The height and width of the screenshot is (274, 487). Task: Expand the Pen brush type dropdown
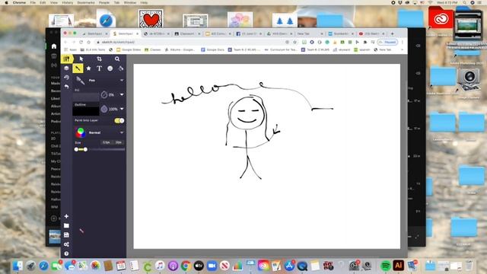tap(122, 81)
